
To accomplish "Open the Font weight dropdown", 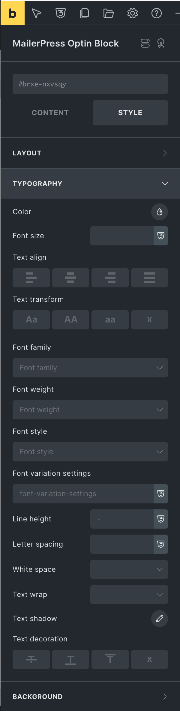I will click(x=90, y=410).
